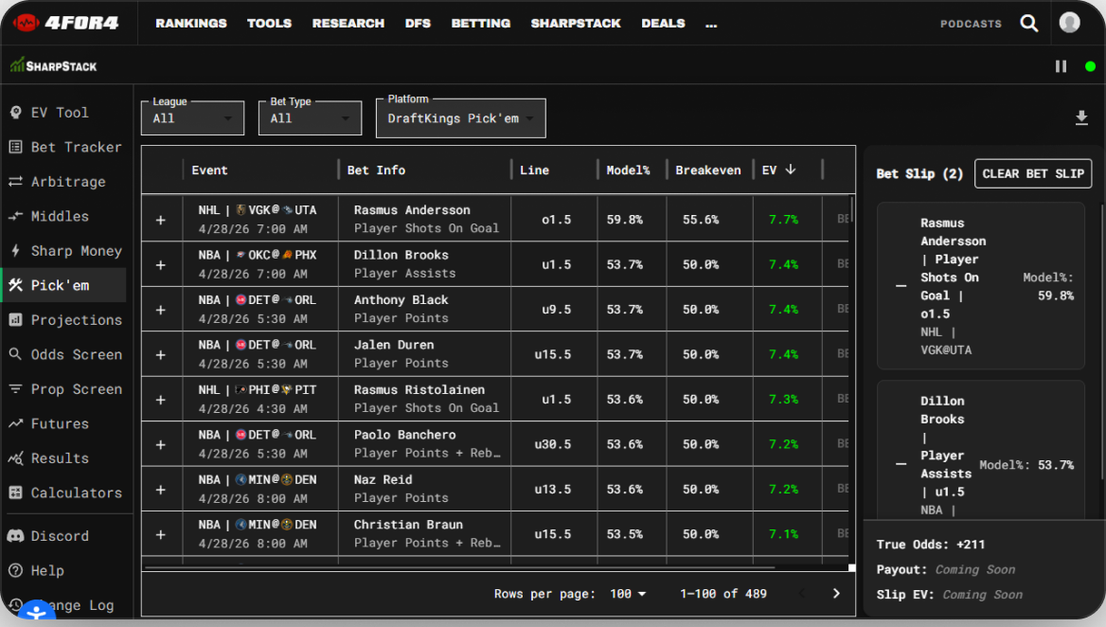Open Deals menu
The width and height of the screenshot is (1106, 627).
[x=663, y=24]
